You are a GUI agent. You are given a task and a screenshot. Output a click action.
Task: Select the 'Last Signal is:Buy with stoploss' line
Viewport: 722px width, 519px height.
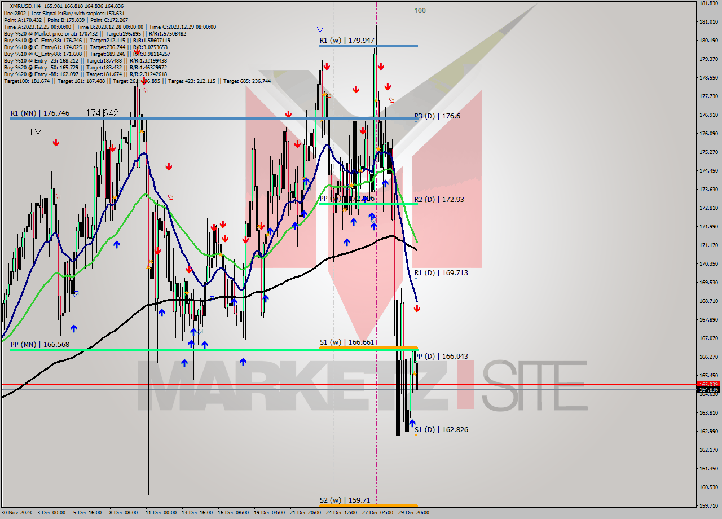pos(78,13)
